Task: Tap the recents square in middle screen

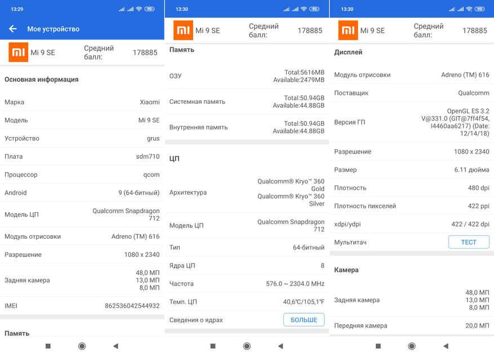Action: tap(213, 346)
